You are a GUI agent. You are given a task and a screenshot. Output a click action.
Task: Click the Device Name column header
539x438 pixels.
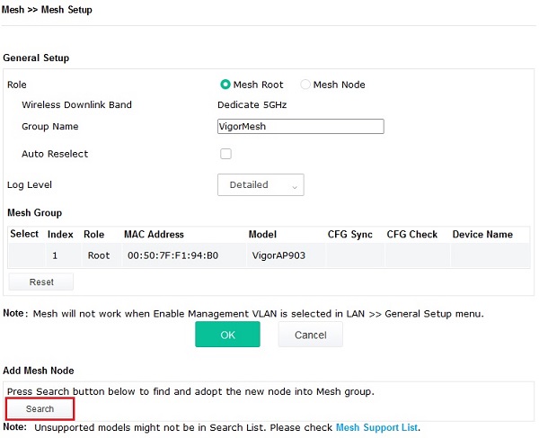point(482,235)
